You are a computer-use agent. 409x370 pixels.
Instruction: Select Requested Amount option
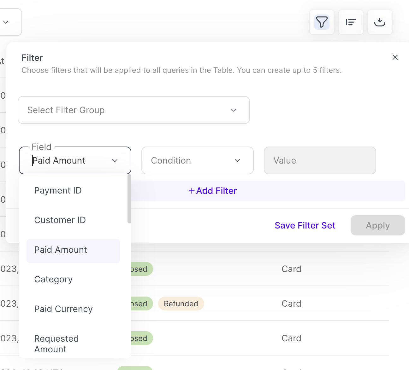point(56,344)
